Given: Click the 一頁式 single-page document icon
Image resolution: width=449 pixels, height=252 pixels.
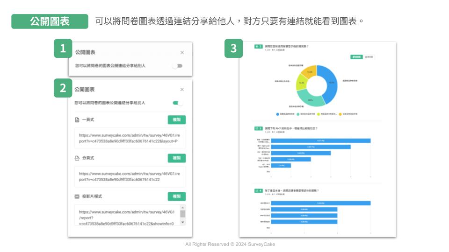Looking at the screenshot, I should [x=77, y=120].
